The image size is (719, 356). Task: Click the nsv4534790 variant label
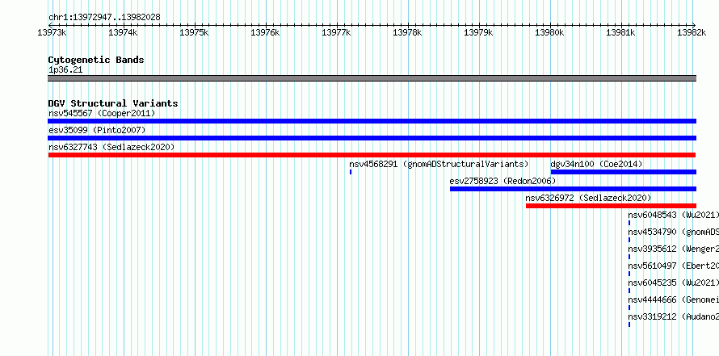coord(673,232)
